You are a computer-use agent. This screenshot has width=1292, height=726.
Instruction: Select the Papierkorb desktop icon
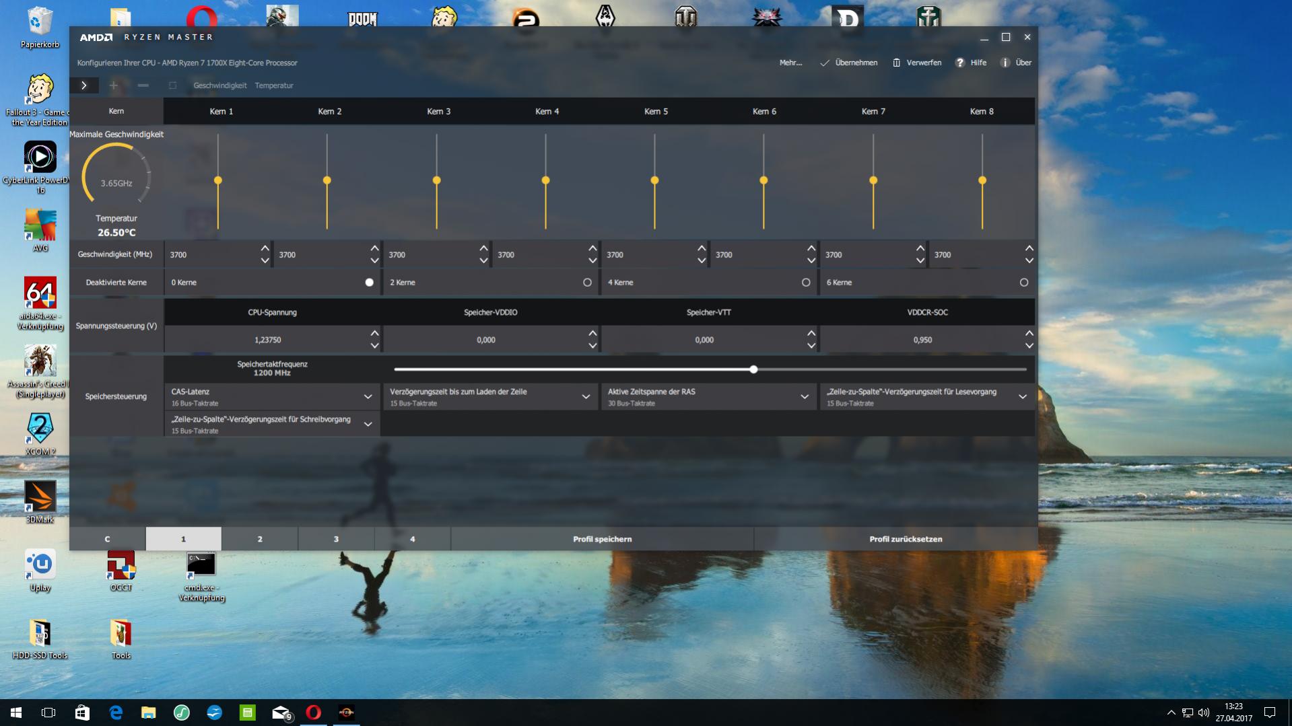40,28
